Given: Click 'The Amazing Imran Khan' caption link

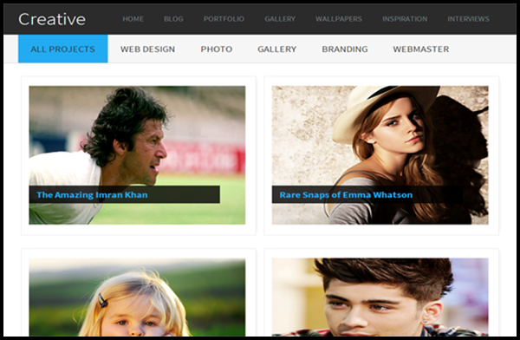Looking at the screenshot, I should tap(92, 194).
